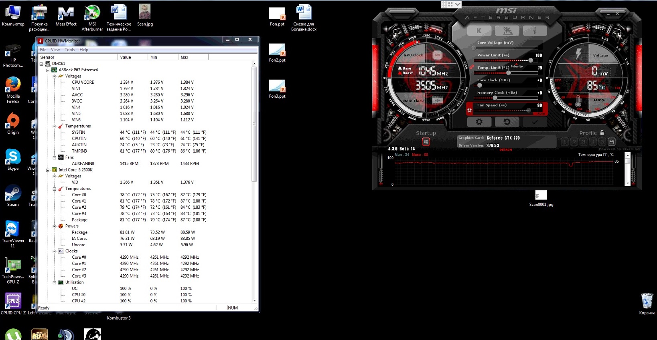Screen dimensions: 657x340
Task: Collapse the Powers section
Action: [54, 226]
